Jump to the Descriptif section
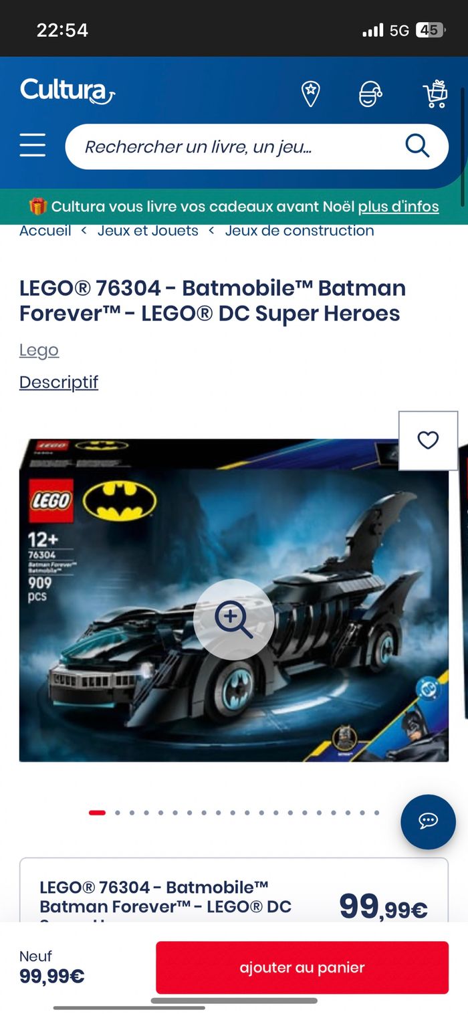 coord(59,382)
